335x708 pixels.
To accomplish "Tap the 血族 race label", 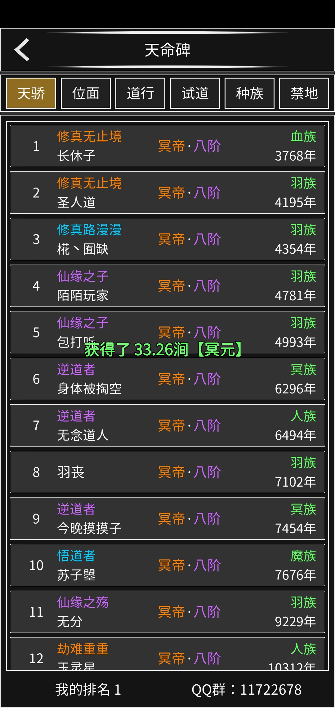I will 303,137.
